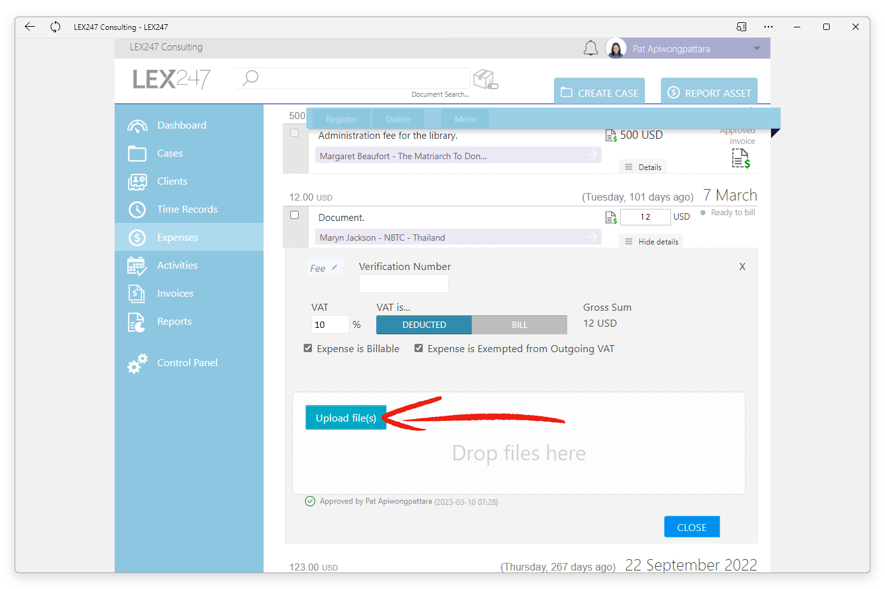The height and width of the screenshot is (589, 885).
Task: Click the Cases folder icon
Action: click(137, 153)
